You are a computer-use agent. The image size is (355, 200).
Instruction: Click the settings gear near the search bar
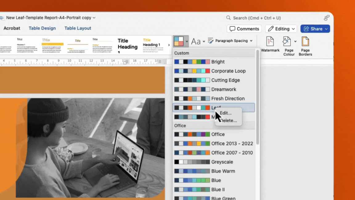(x=326, y=18)
